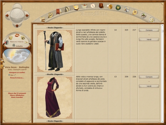The height and width of the screenshot is (125, 166).
Task: Click the weather clouds panel
Action: [x=17, y=56]
